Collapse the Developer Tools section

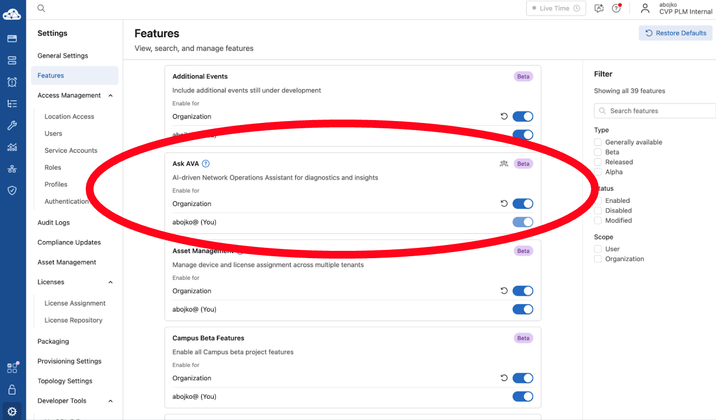pyautogui.click(x=111, y=401)
